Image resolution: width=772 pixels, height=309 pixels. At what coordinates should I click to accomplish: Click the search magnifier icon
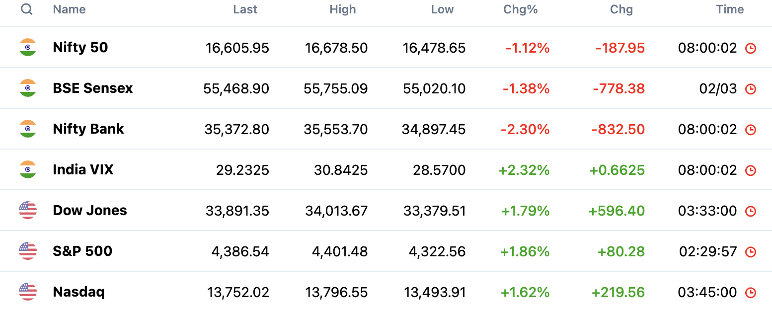27,9
